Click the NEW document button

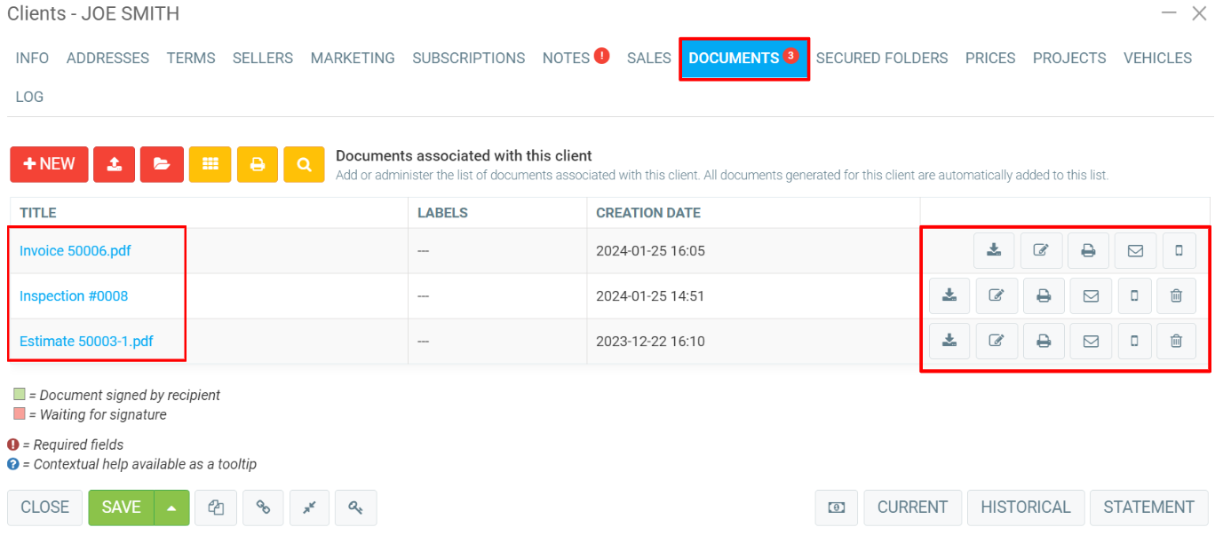coord(49,164)
